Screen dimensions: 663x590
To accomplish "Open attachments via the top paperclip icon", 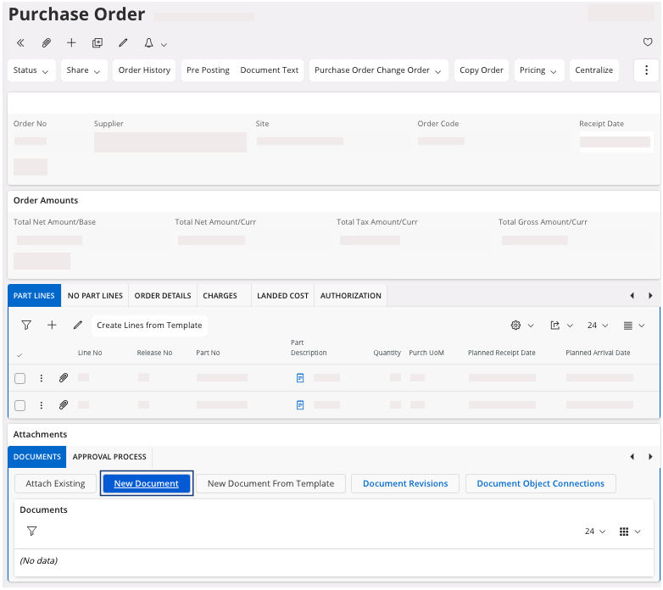I will [x=47, y=42].
